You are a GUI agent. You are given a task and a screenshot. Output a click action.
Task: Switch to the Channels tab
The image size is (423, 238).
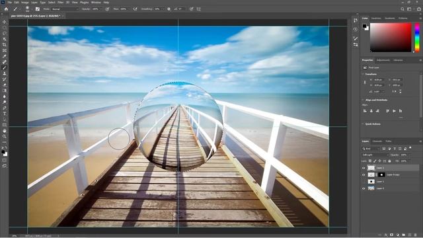(x=377, y=141)
